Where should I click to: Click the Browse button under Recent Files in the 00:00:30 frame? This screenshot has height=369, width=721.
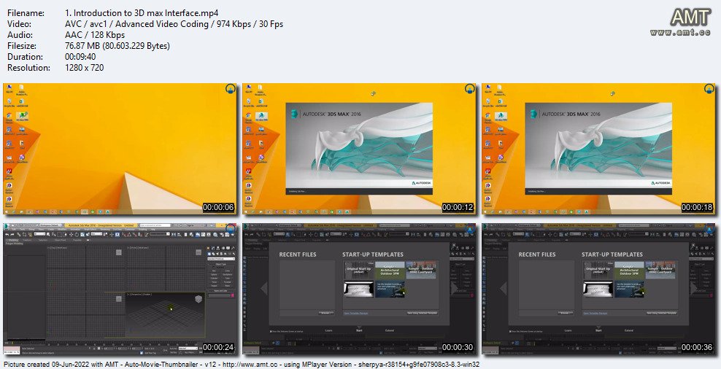[x=326, y=313]
